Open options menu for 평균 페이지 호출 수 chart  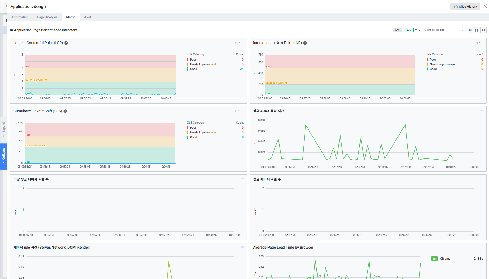tap(482, 179)
